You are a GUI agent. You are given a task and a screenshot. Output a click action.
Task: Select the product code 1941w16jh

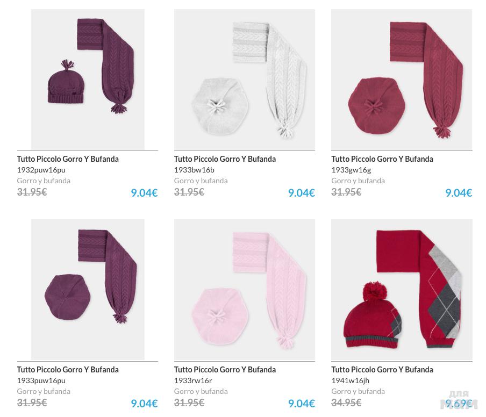coord(350,380)
